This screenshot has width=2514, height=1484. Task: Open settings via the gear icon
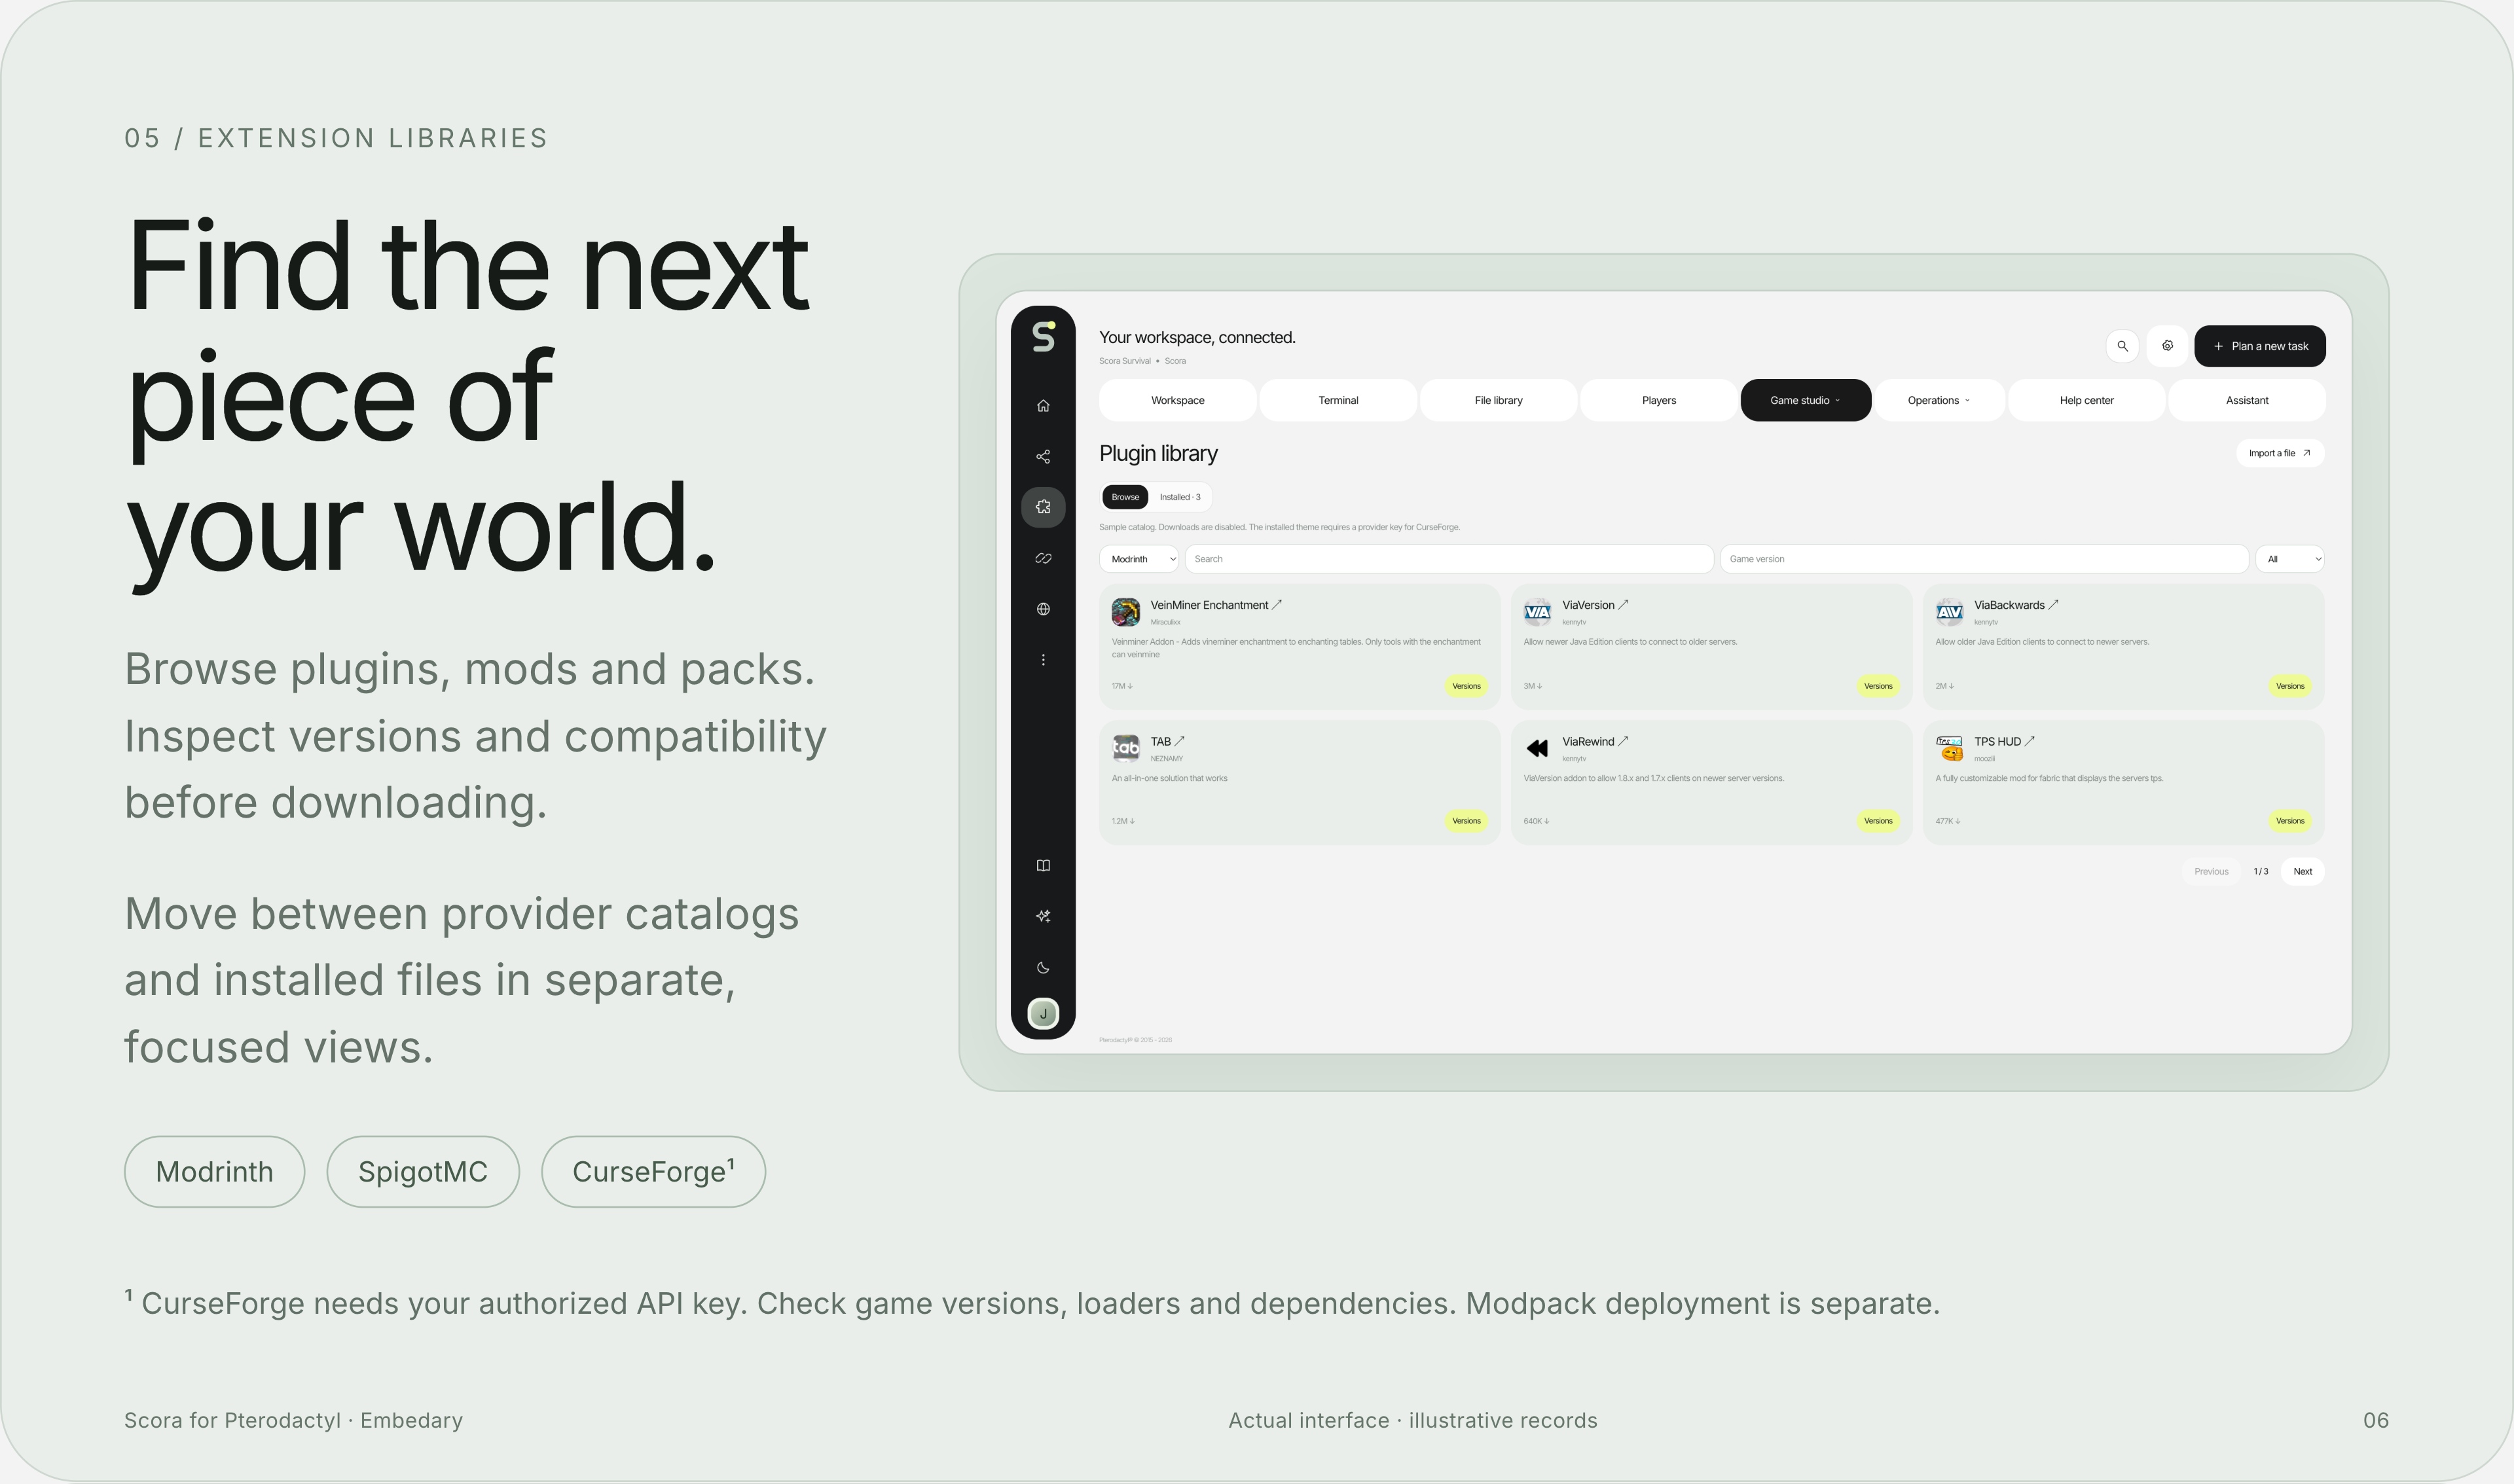click(2167, 346)
